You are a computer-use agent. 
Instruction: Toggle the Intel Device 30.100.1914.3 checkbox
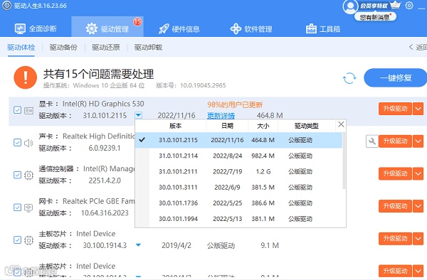point(17,239)
